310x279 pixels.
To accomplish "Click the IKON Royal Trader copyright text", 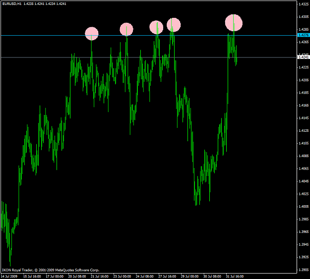I will [51, 270].
